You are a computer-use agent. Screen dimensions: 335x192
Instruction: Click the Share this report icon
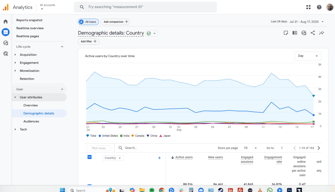pyautogui.click(x=313, y=33)
